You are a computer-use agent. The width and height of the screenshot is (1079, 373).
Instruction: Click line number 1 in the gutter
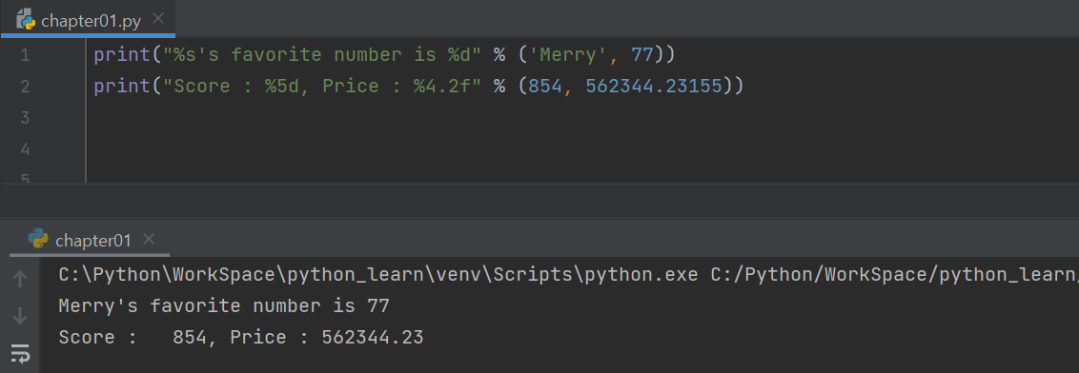(x=25, y=55)
